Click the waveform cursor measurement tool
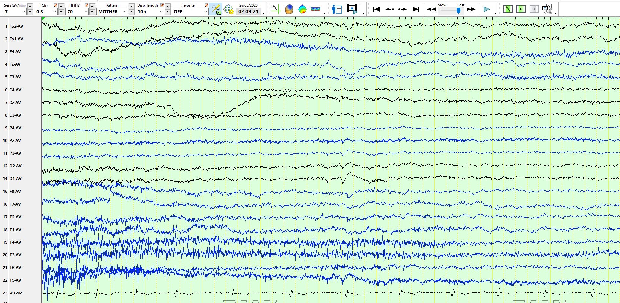This screenshot has width=620, height=303. click(x=276, y=9)
